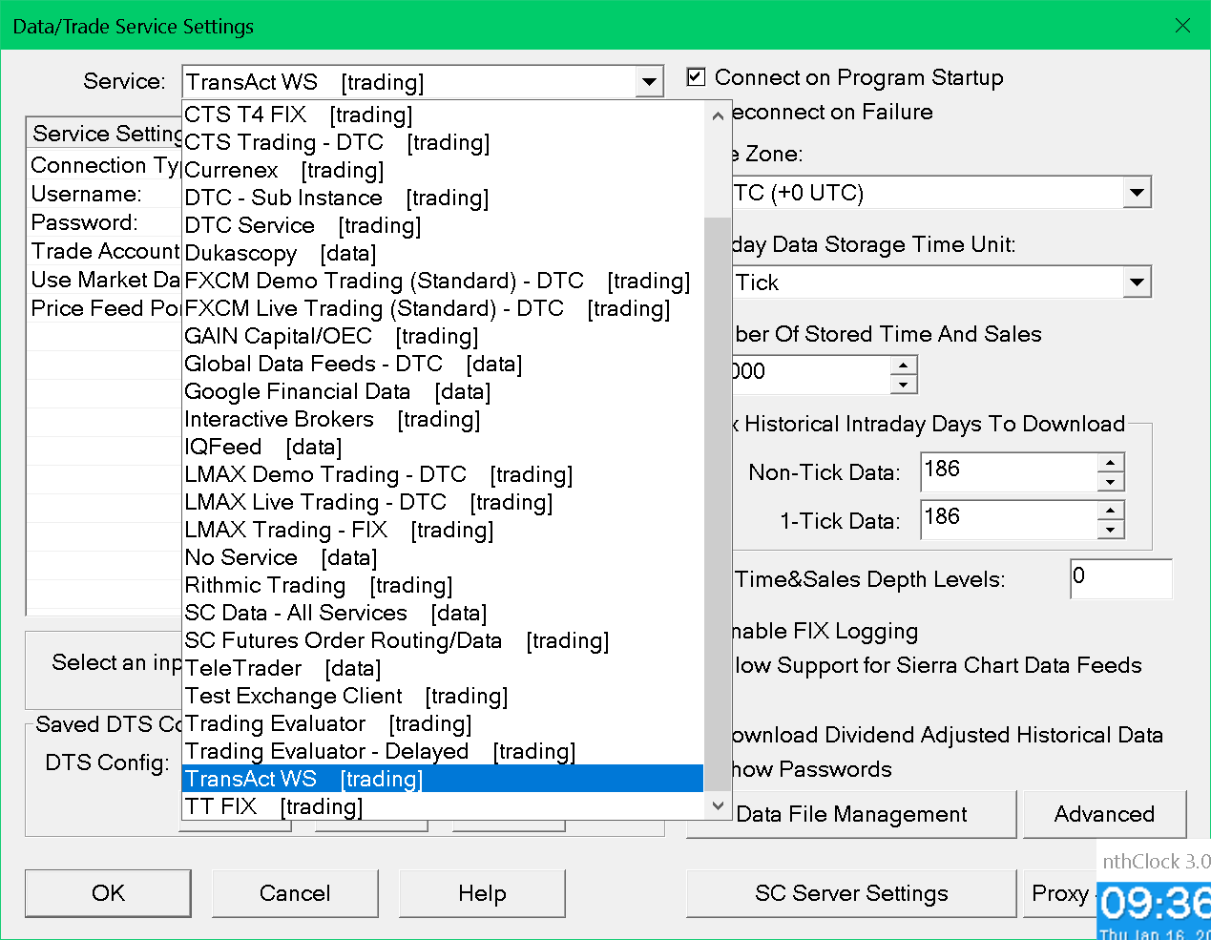Select TeleTrader data service

[x=443, y=668]
